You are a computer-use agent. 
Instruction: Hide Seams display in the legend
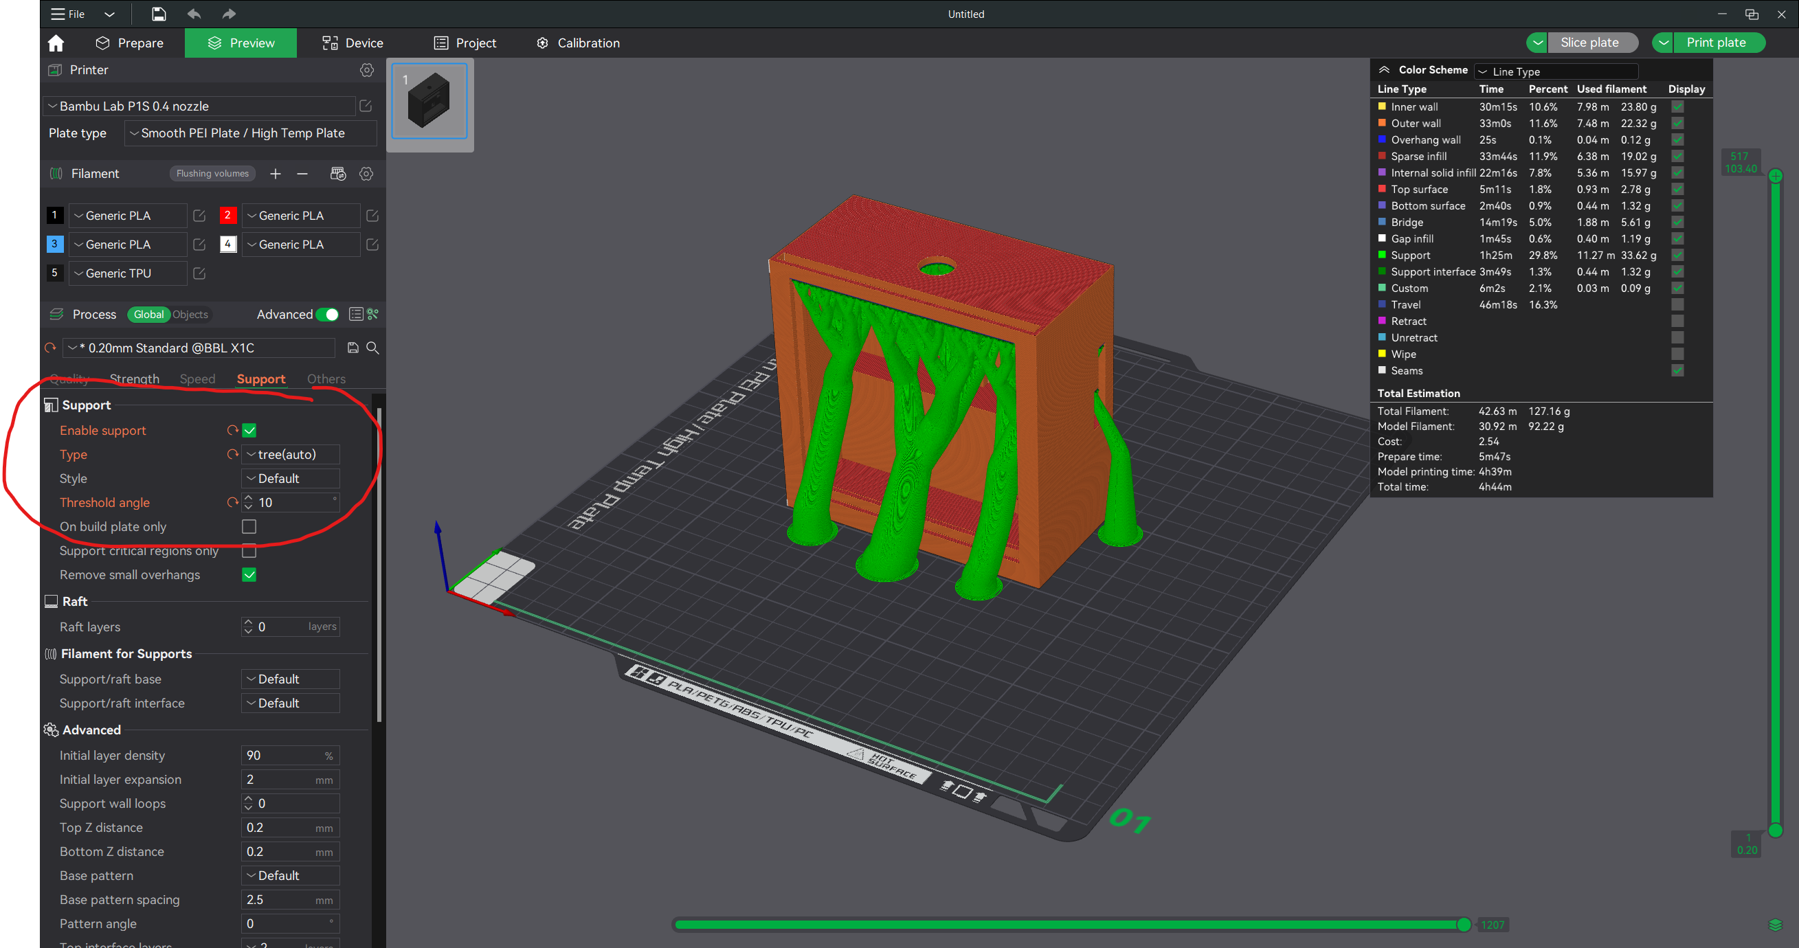(1677, 371)
